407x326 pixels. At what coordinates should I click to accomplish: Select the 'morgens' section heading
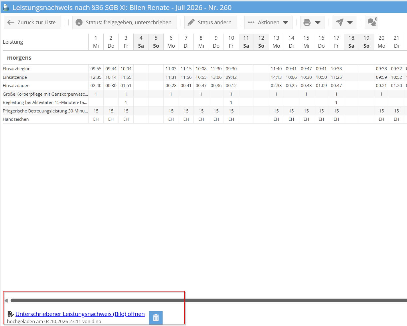coord(19,58)
